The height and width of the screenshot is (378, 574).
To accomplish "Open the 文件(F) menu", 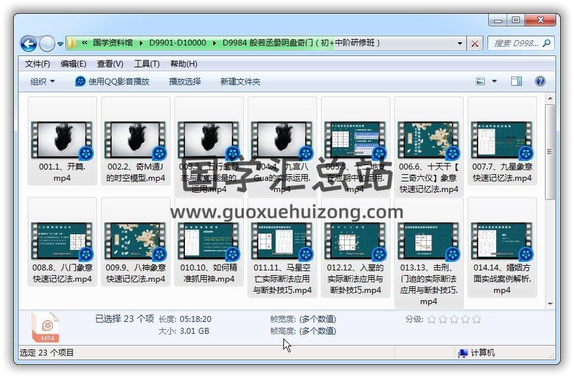I will [x=38, y=64].
